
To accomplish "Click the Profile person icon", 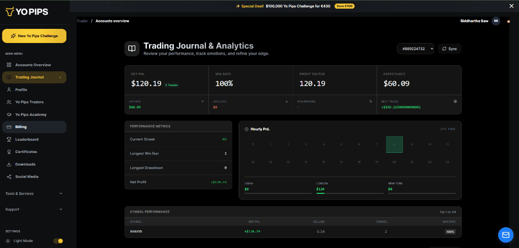I will pos(9,90).
